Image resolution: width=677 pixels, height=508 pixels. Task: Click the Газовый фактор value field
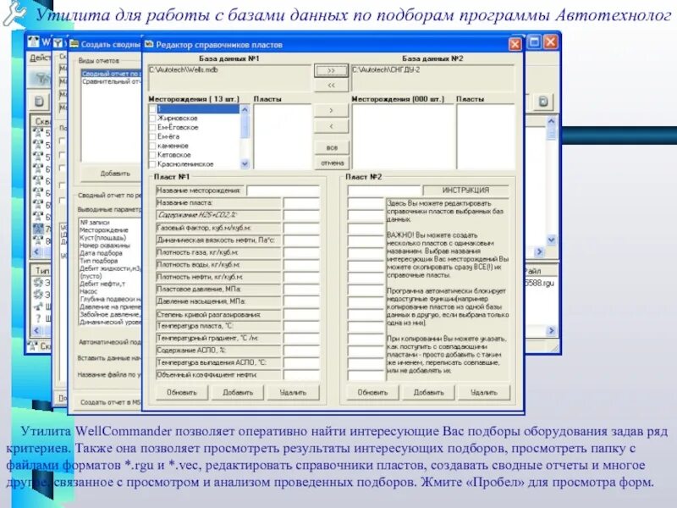coord(301,228)
